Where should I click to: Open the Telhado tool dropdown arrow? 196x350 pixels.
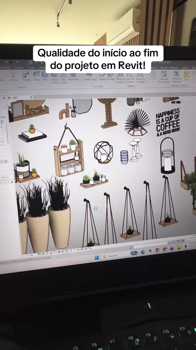coord(27,82)
